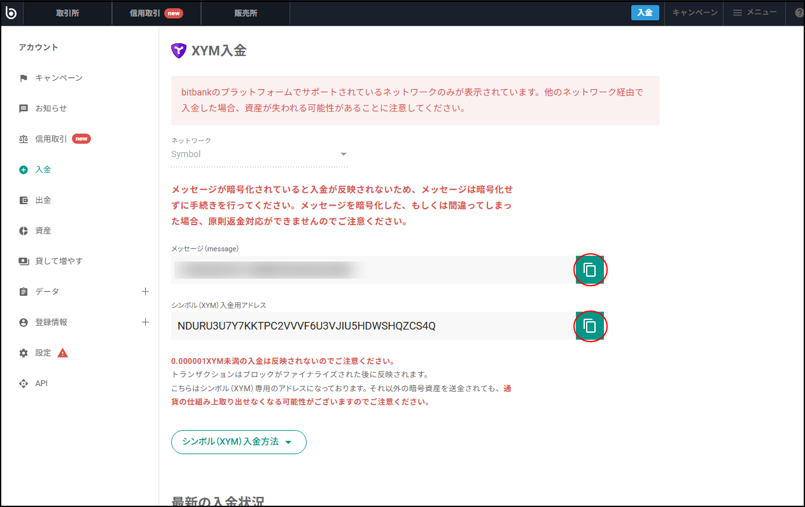This screenshot has height=507, width=805.
Task: Expand シンボル(XYM)入金方法 button
Action: (x=238, y=441)
